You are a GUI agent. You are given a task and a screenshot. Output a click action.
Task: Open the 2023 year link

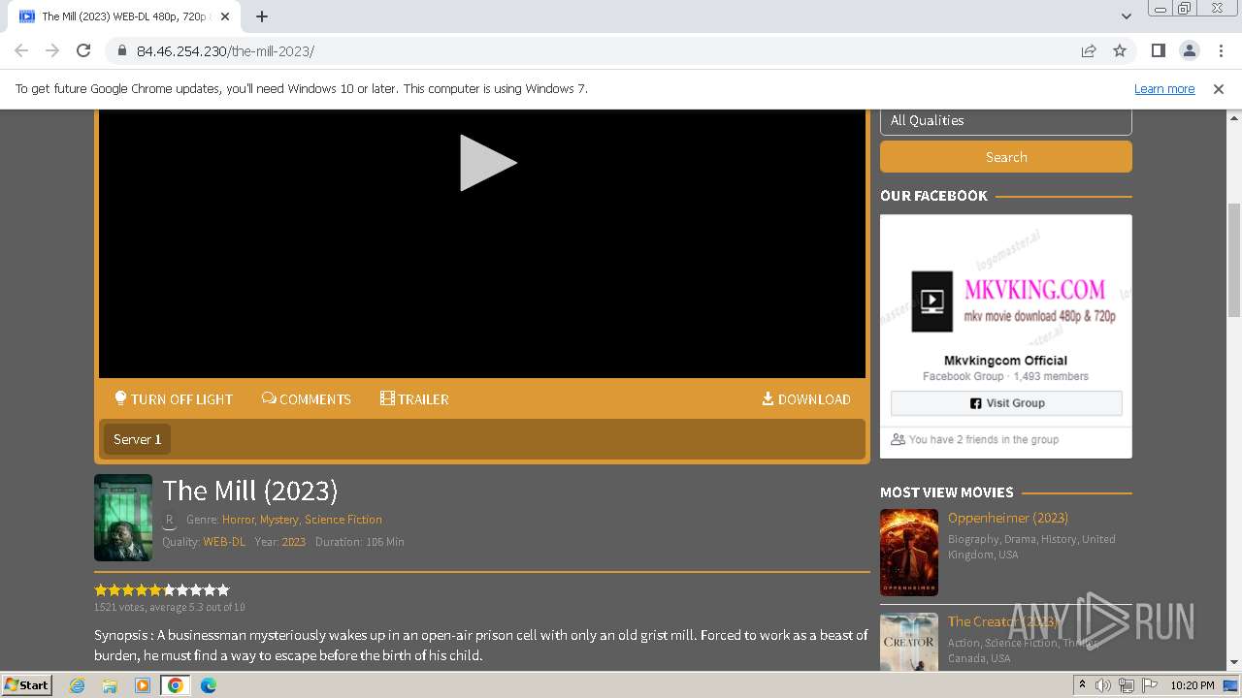(x=293, y=542)
